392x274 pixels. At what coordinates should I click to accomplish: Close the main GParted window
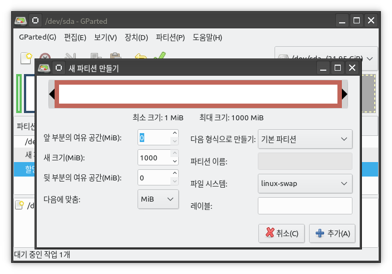(371, 21)
